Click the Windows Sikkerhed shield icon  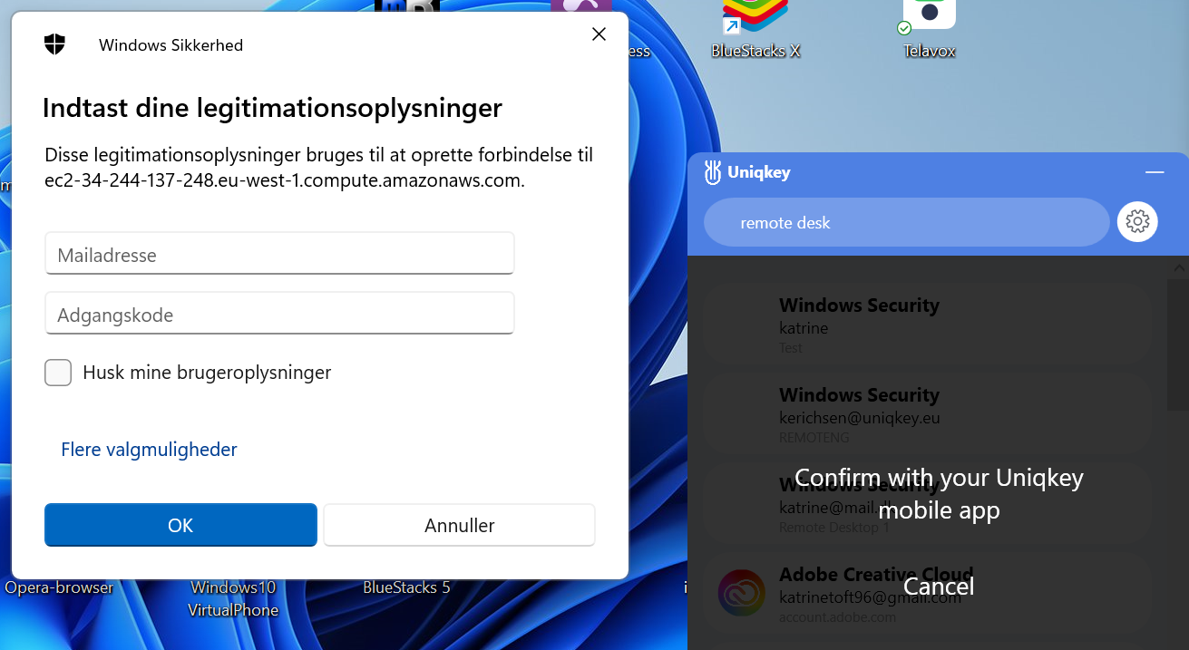55,44
